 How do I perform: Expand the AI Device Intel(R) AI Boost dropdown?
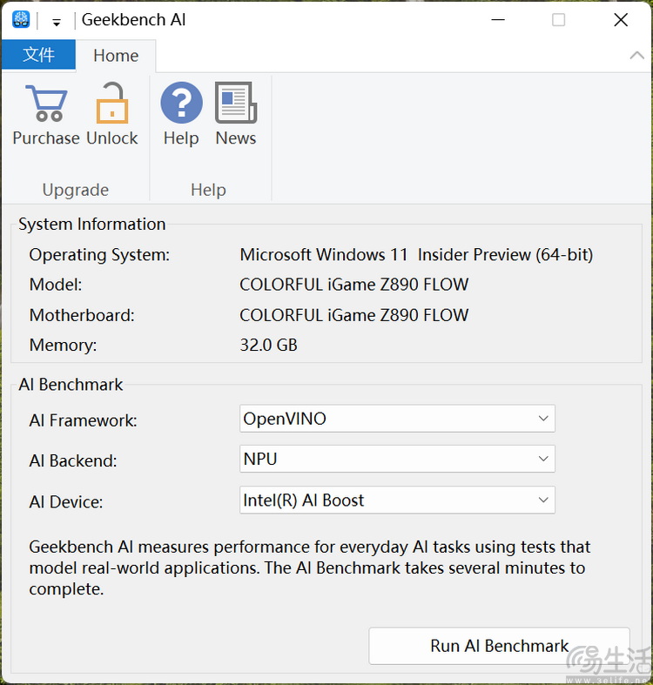click(397, 500)
